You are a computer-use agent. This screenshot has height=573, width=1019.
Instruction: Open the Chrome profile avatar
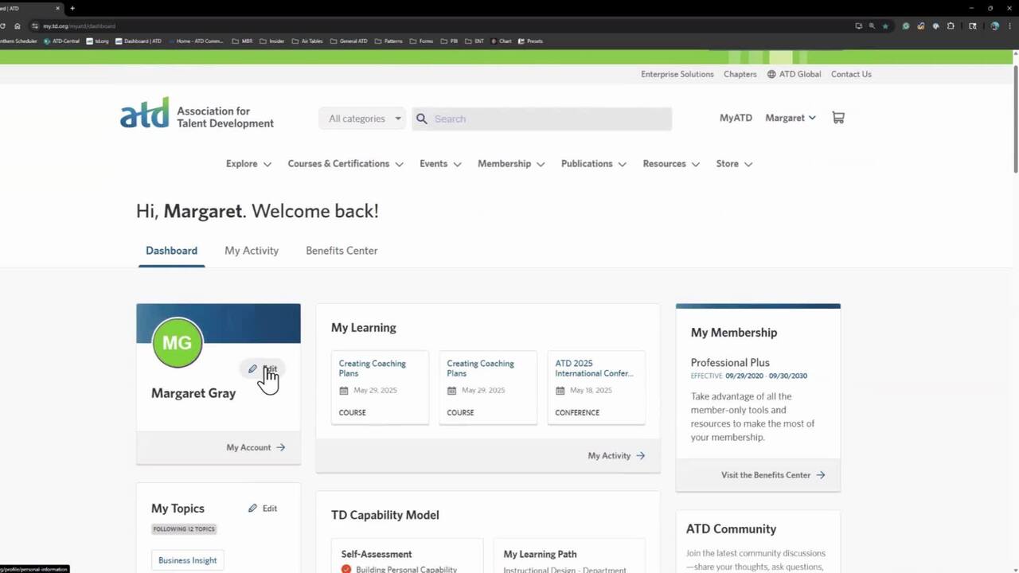point(994,26)
